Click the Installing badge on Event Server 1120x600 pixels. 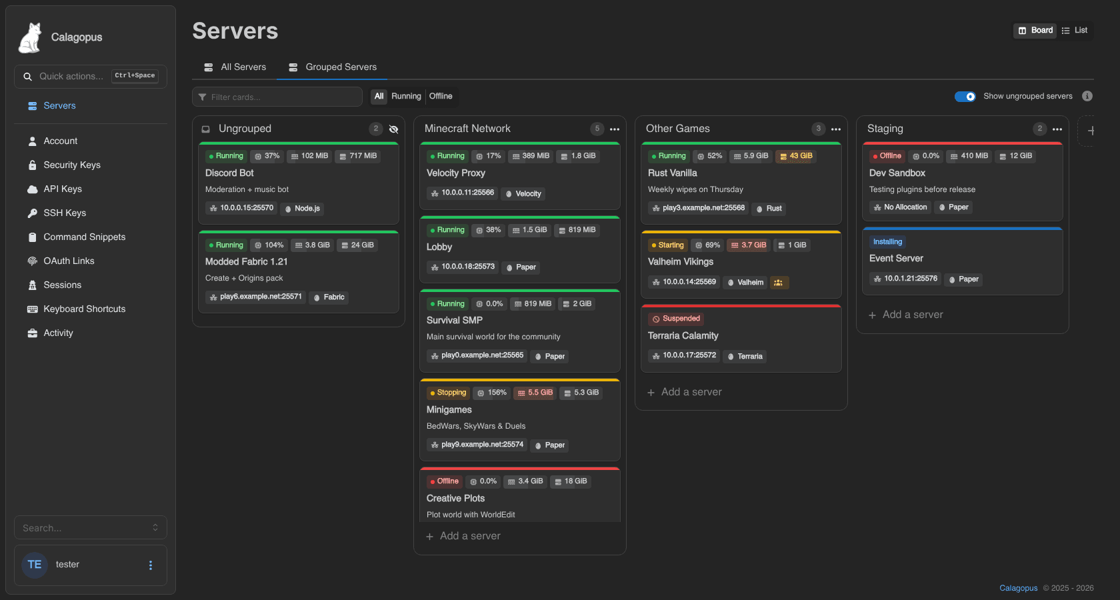pyautogui.click(x=887, y=242)
